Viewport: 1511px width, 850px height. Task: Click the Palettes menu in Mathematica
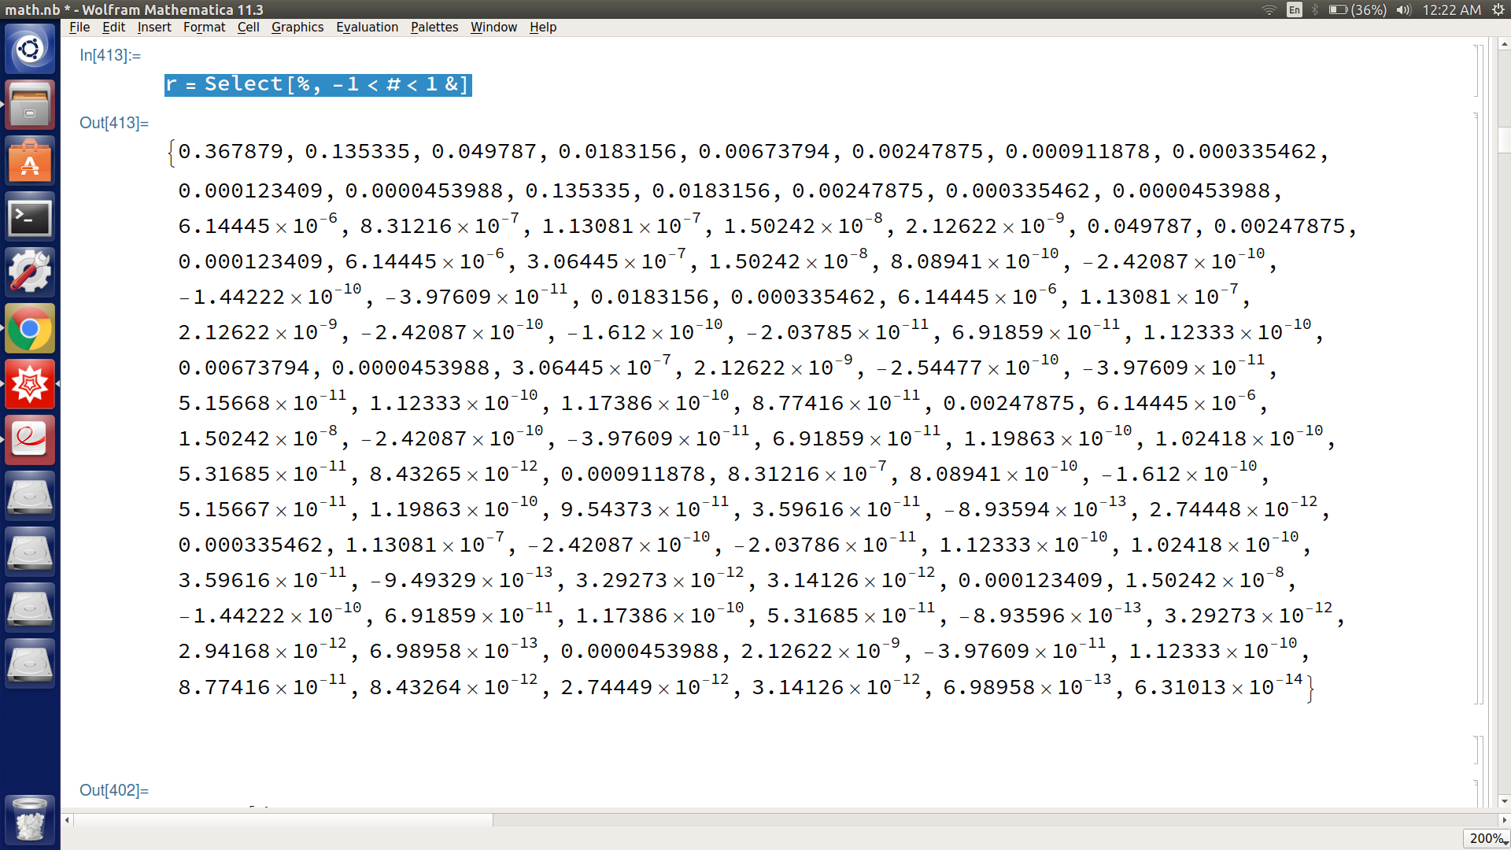[x=434, y=26]
